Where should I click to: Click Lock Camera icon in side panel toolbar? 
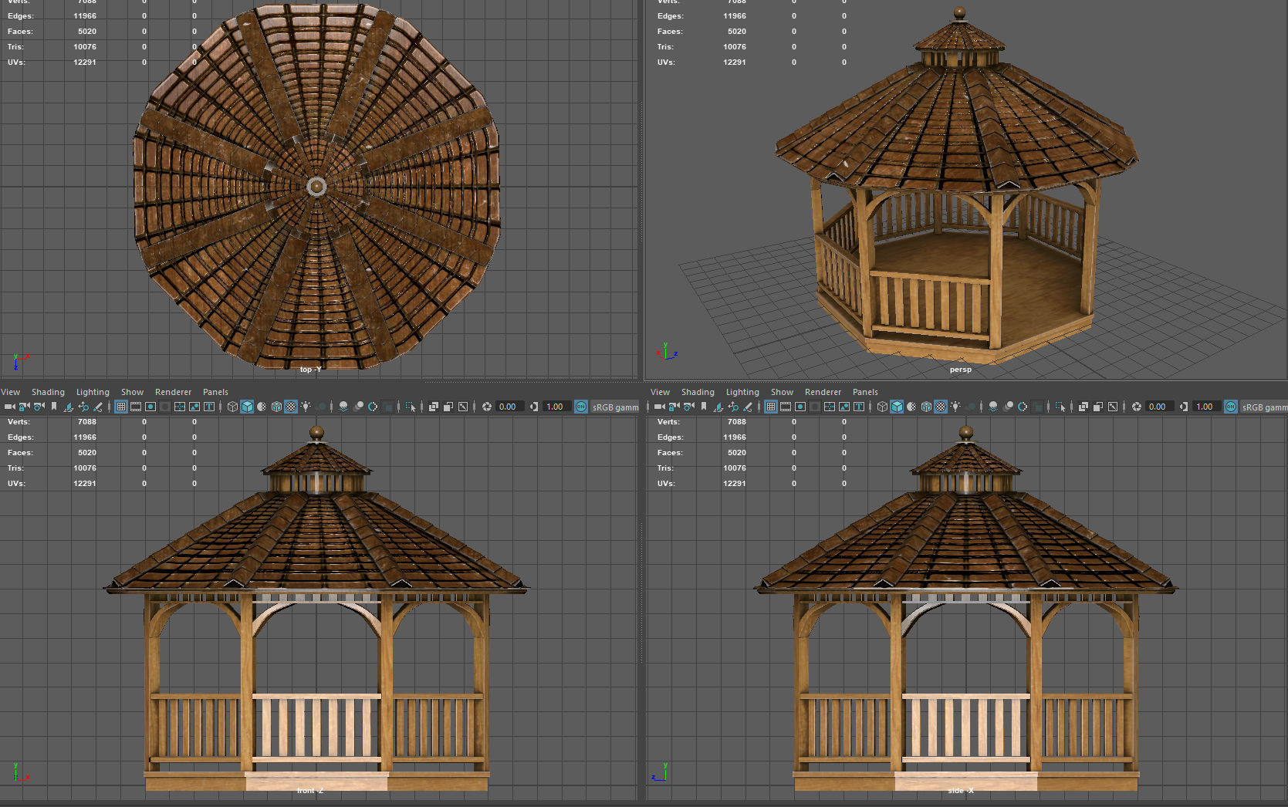(674, 407)
